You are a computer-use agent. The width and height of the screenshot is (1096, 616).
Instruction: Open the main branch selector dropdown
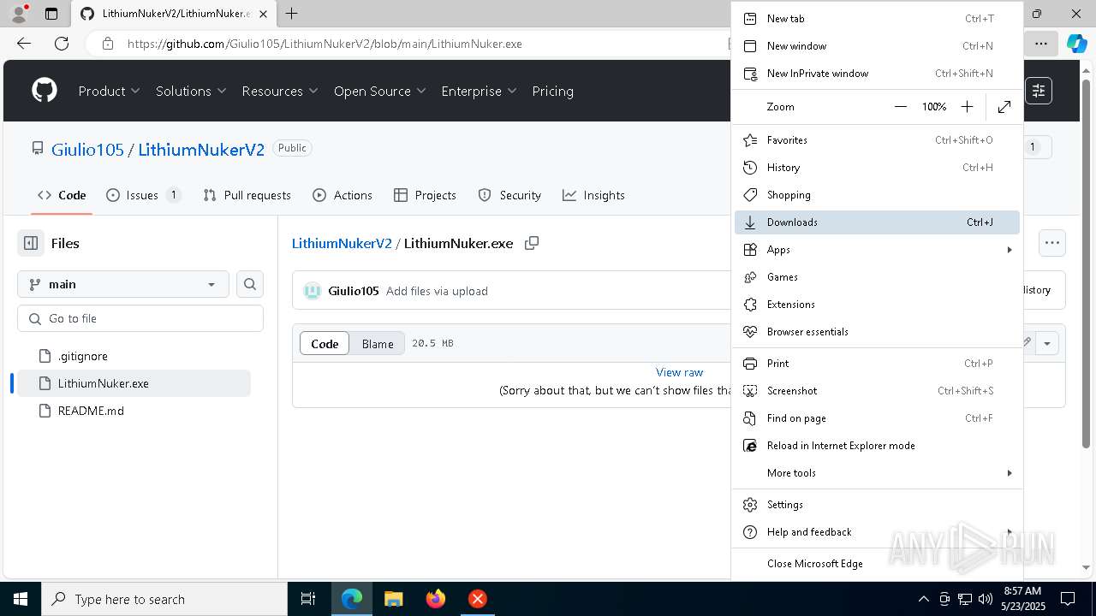123,284
